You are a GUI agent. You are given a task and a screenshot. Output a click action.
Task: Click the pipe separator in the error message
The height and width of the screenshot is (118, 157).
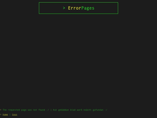51,110
